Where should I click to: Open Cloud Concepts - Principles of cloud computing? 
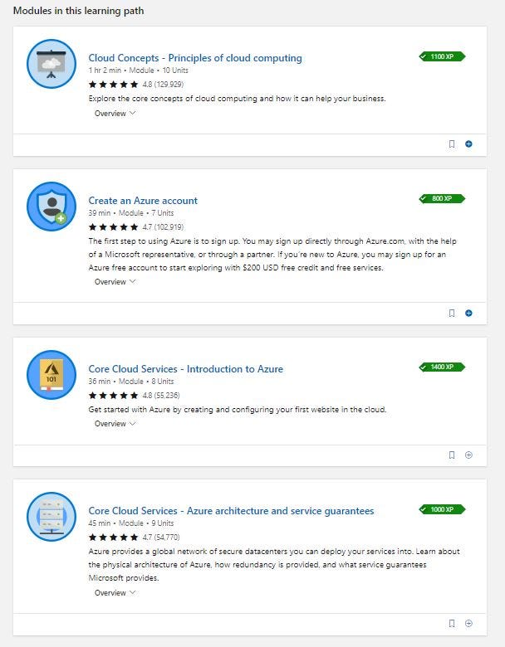[195, 58]
